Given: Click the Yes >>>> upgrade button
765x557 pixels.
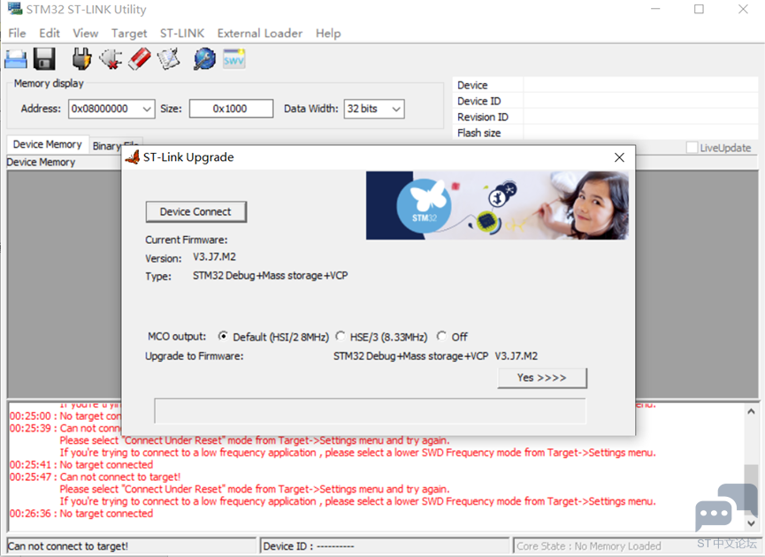Looking at the screenshot, I should click(x=541, y=378).
